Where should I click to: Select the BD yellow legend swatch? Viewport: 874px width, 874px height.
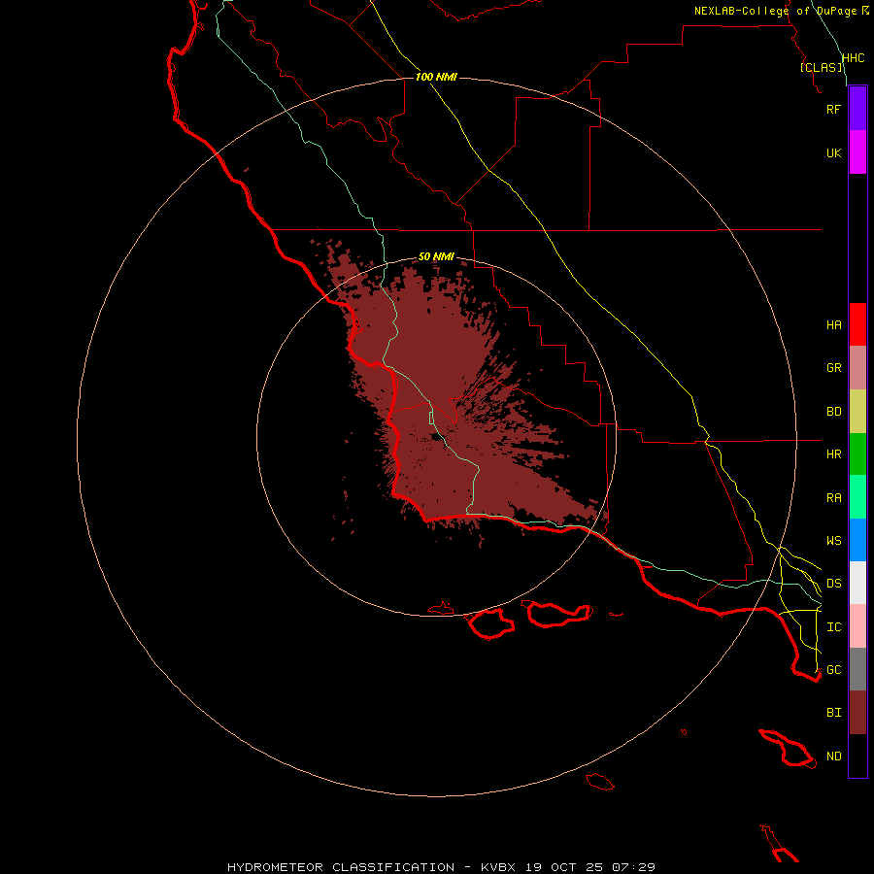[857, 412]
